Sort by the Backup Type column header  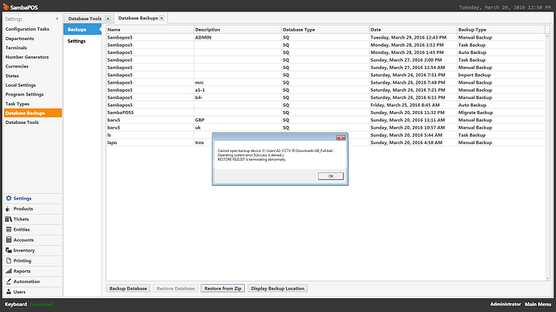pyautogui.click(x=500, y=30)
